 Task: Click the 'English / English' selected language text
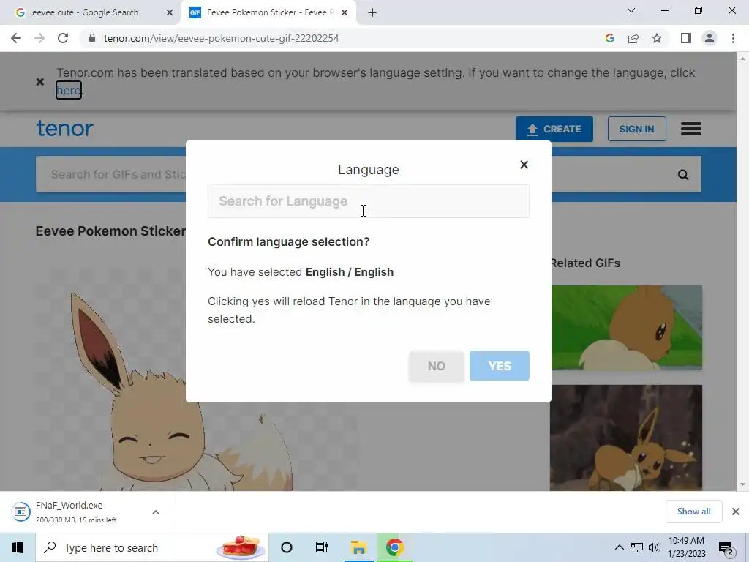(350, 272)
